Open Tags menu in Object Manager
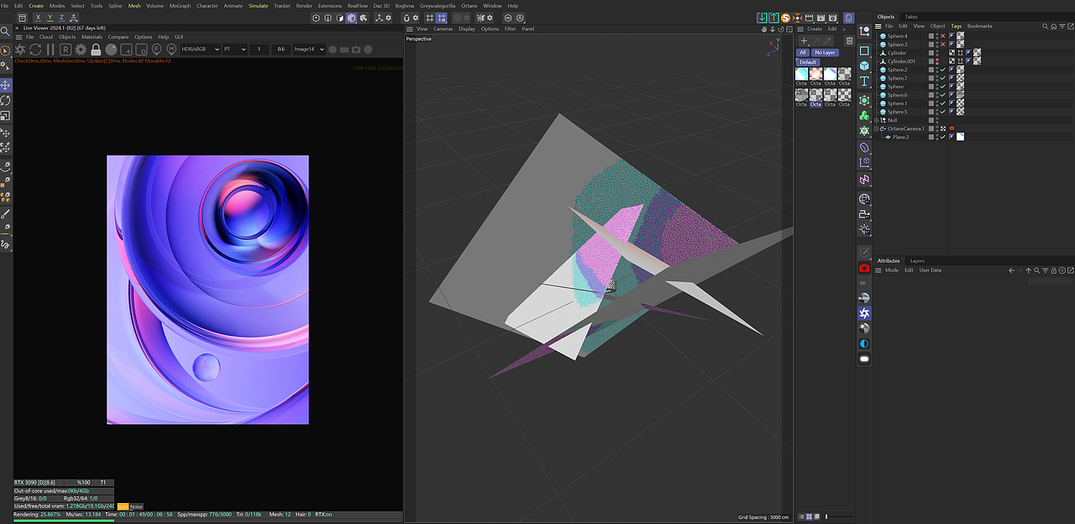The image size is (1075, 524). [956, 26]
